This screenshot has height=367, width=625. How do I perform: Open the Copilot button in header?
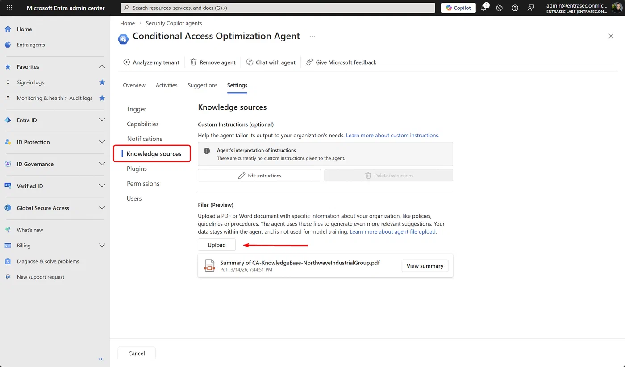coord(458,8)
